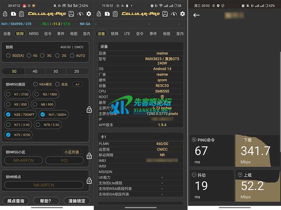281x210 pixels.
Task: Expand the +/- band options
Action: coord(78,84)
